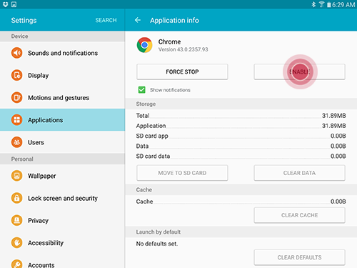Tap the screenshot notification icon in status bar
The width and height of the screenshot is (357, 268).
coord(14,4)
